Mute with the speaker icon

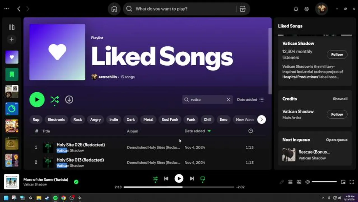(x=308, y=182)
